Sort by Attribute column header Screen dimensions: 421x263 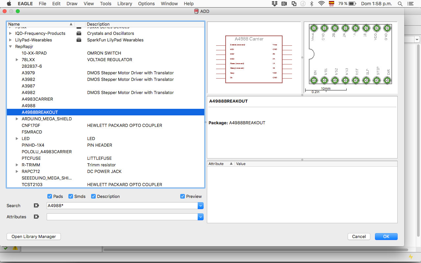coord(221,164)
